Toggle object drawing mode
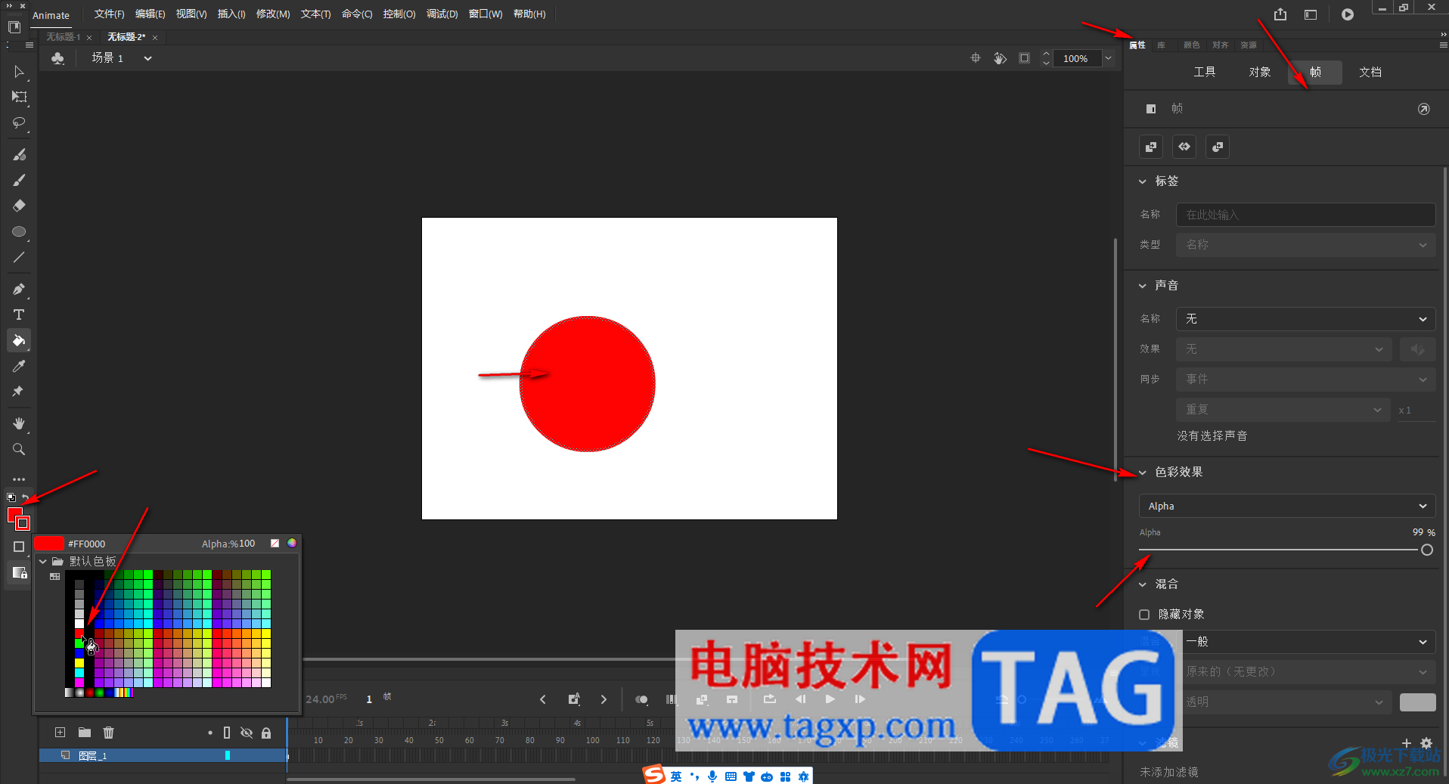Image resolution: width=1449 pixels, height=784 pixels. (x=19, y=547)
